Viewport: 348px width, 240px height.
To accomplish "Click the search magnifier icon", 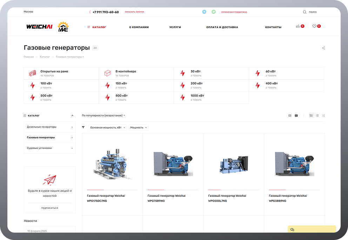I will pyautogui.click(x=304, y=12).
